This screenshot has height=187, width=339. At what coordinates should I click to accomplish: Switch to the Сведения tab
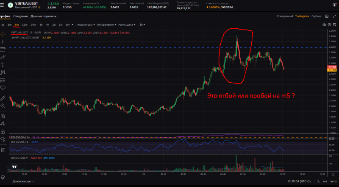click(20, 16)
